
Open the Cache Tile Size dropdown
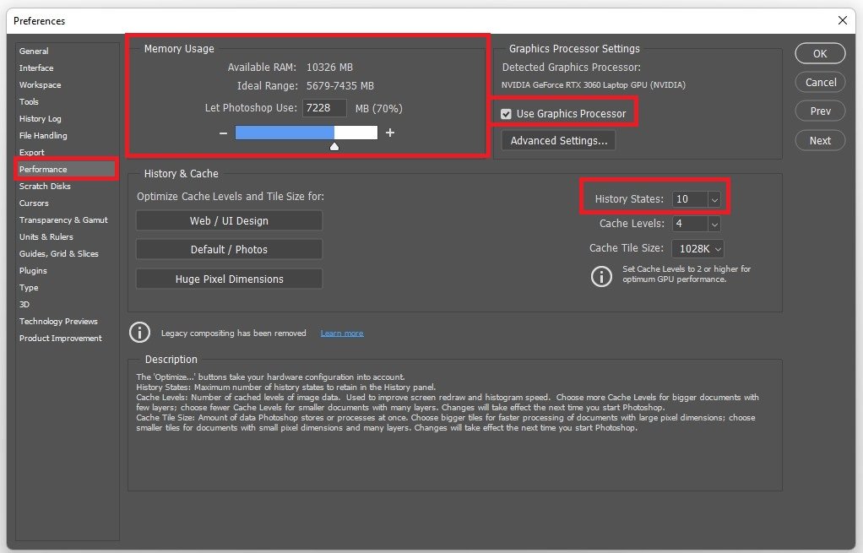[717, 249]
